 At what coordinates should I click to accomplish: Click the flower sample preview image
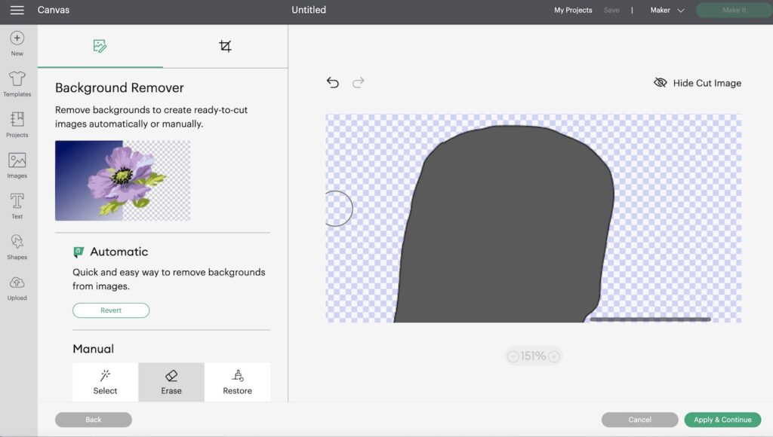coord(122,181)
